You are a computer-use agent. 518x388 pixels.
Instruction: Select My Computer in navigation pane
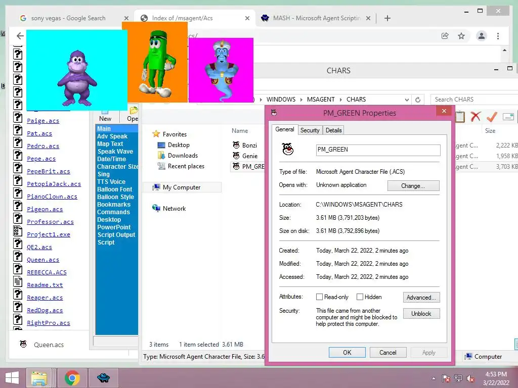pos(182,187)
